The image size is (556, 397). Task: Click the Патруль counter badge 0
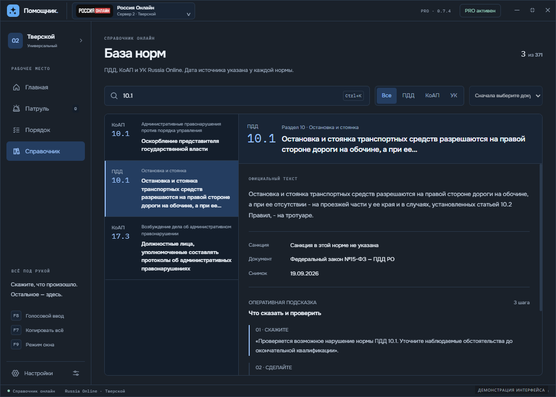coord(75,109)
